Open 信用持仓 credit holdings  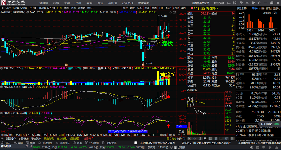pos(63,143)
